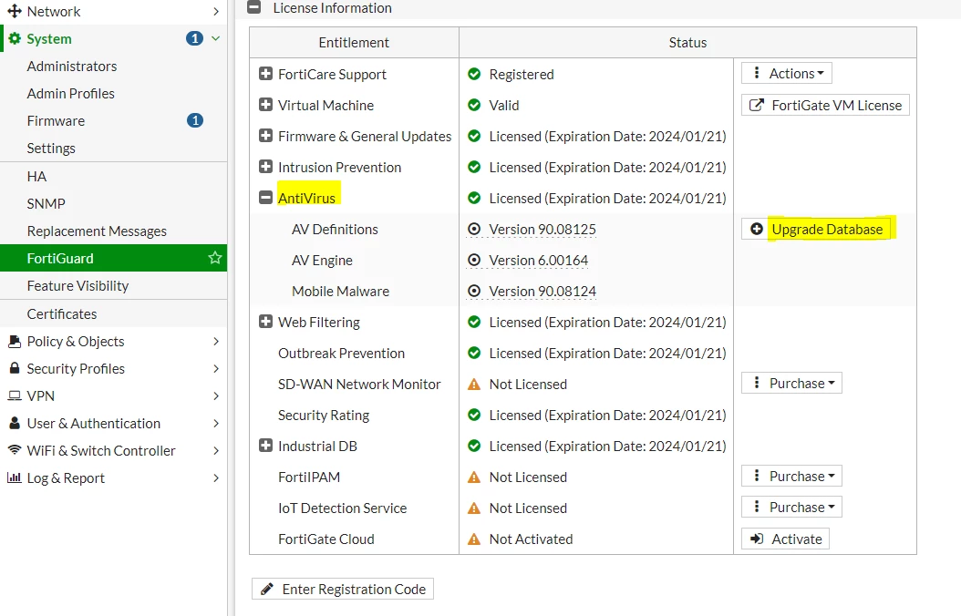Click the warning icon for FortiIPAM
The height and width of the screenshot is (616, 961).
click(x=474, y=477)
